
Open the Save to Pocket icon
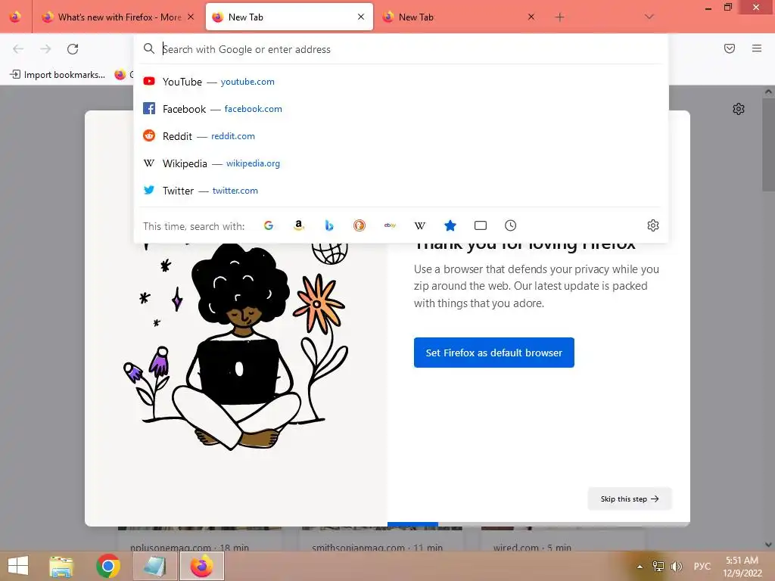coord(730,48)
